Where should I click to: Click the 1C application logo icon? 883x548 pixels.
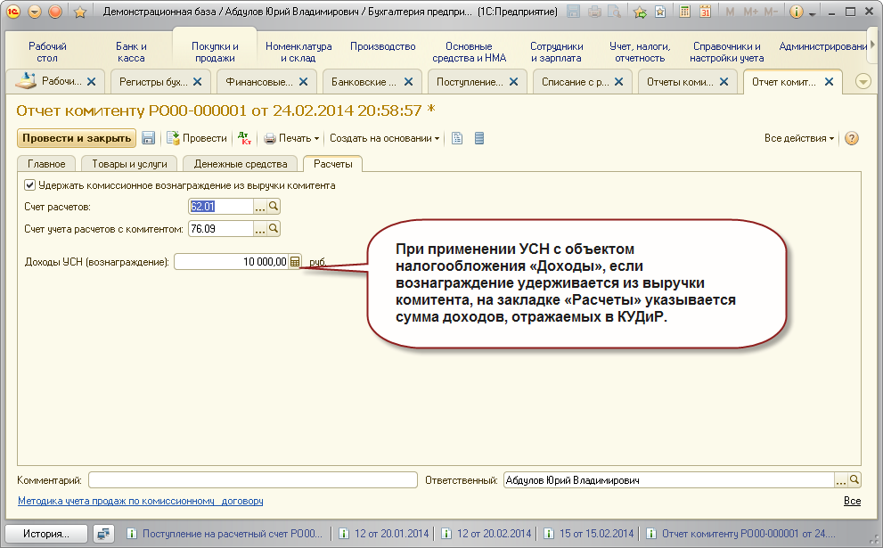tap(13, 12)
